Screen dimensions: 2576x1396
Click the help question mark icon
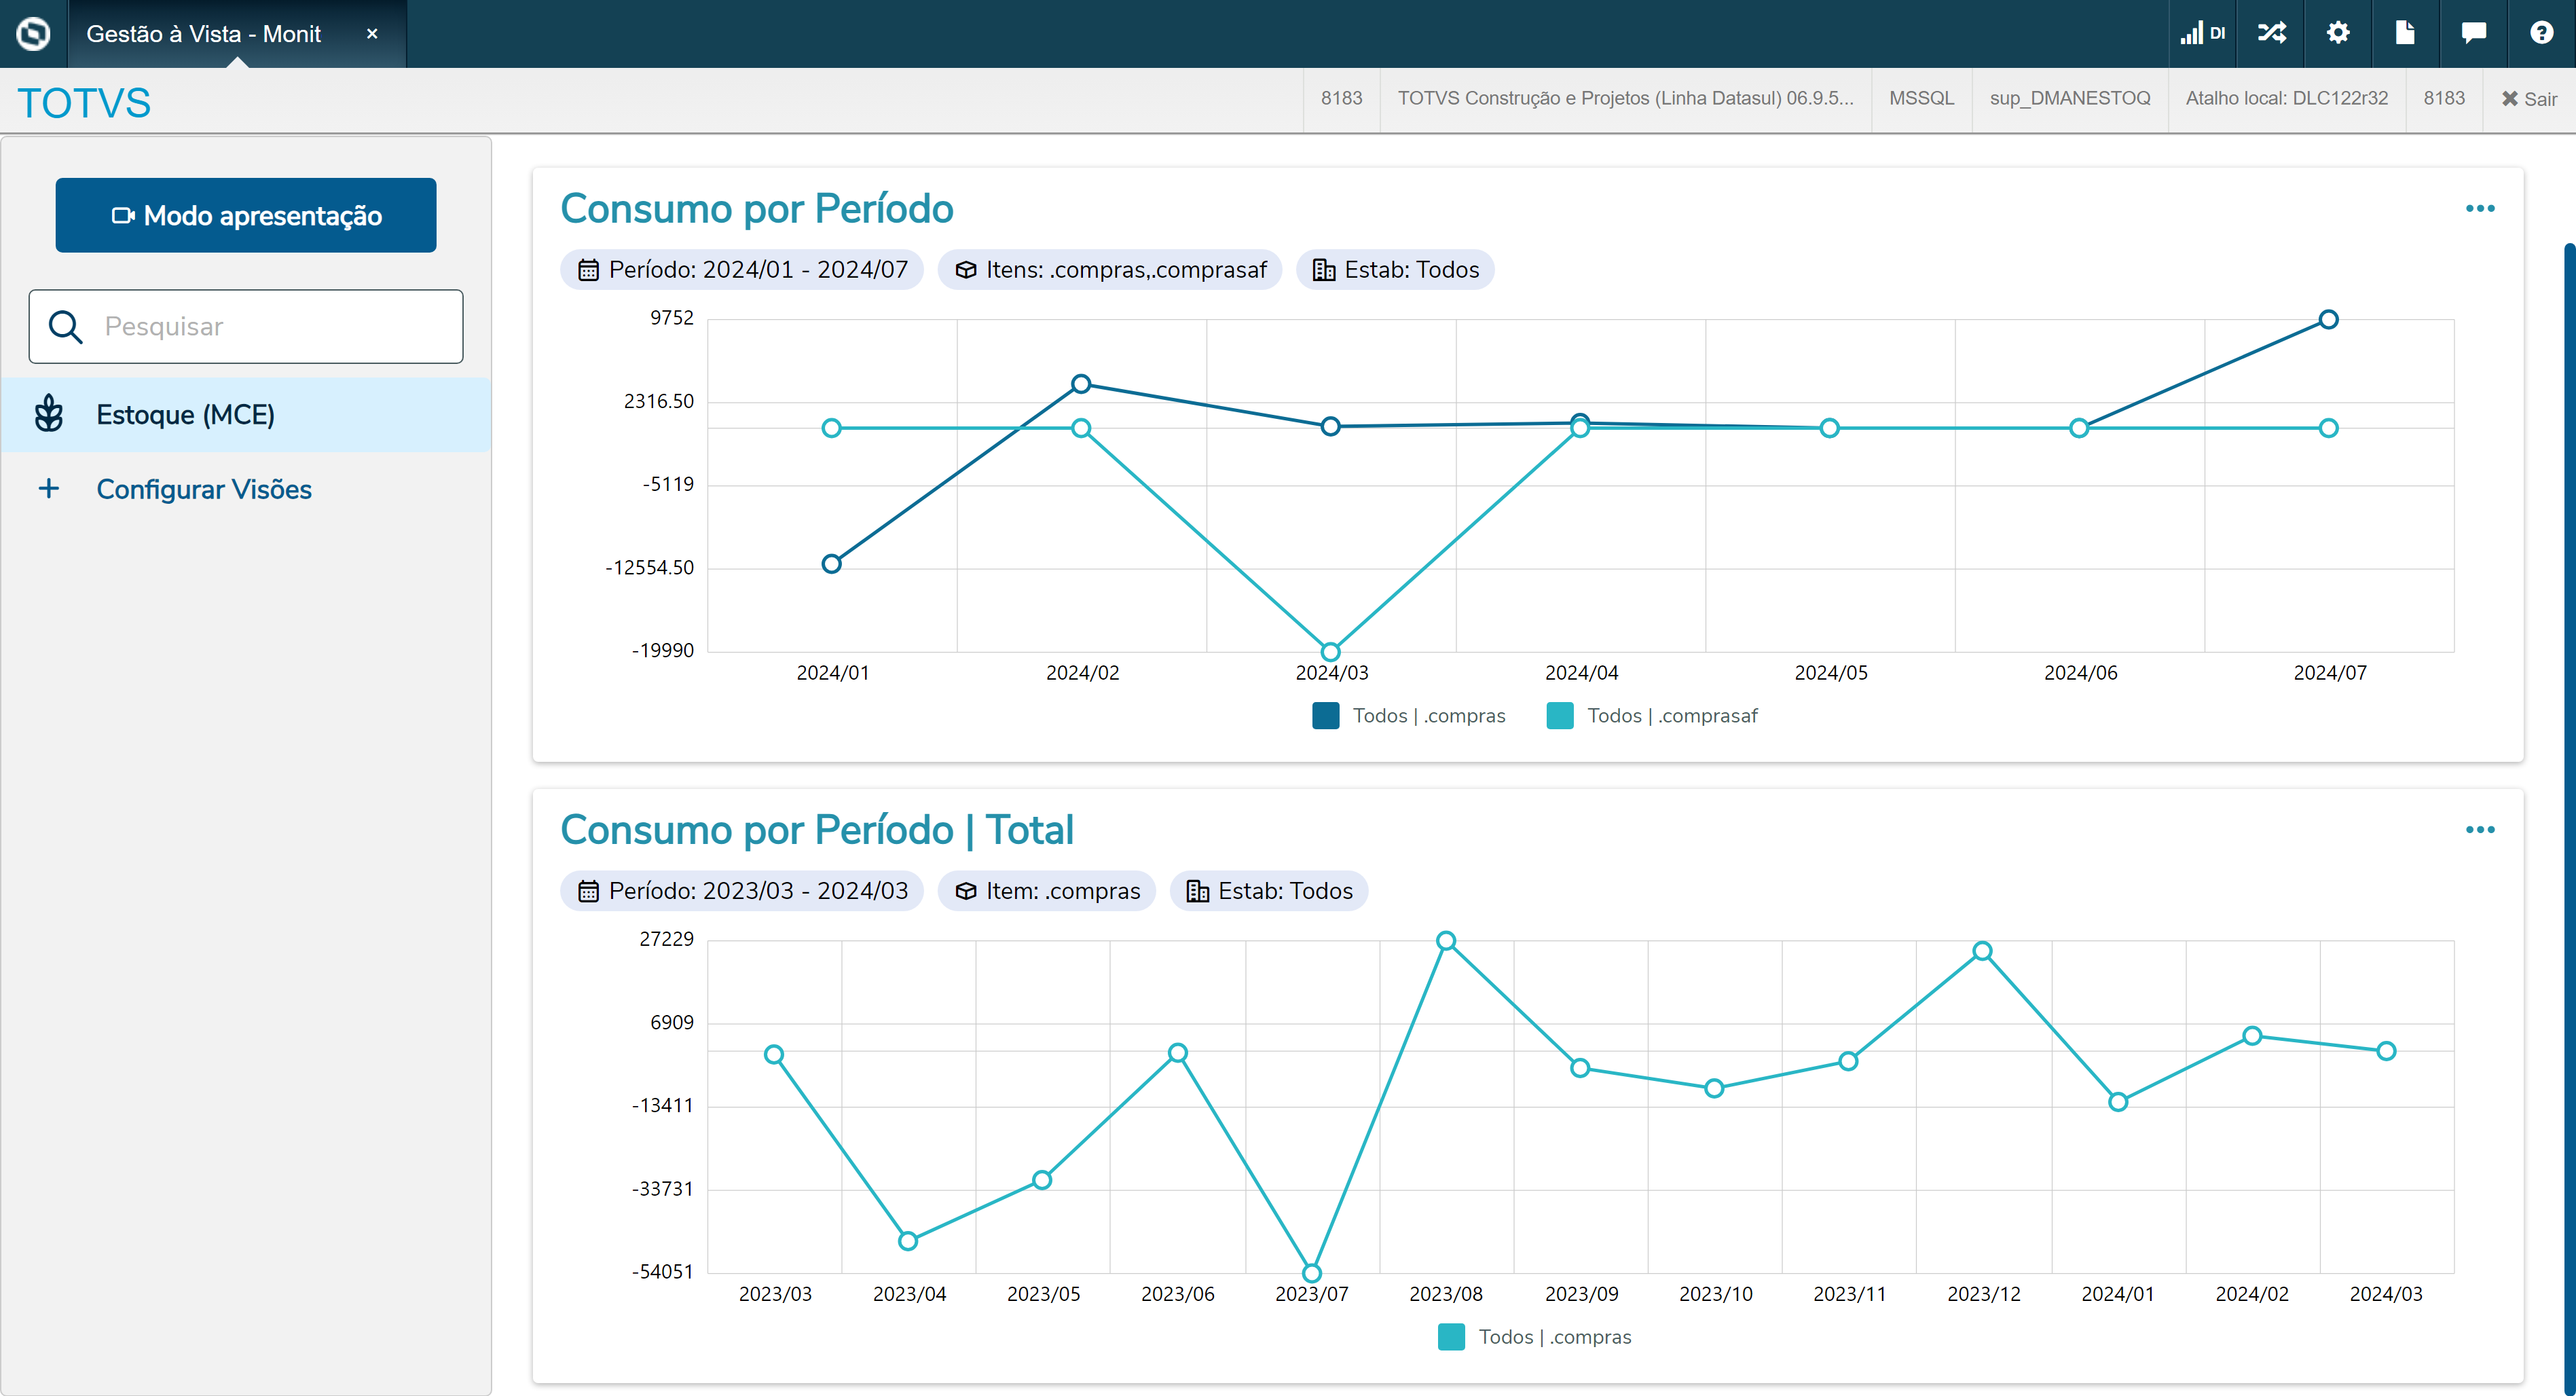pyautogui.click(x=2541, y=33)
